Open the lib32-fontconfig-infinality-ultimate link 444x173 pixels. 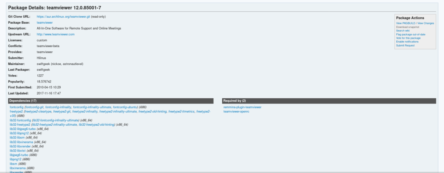[55, 120]
